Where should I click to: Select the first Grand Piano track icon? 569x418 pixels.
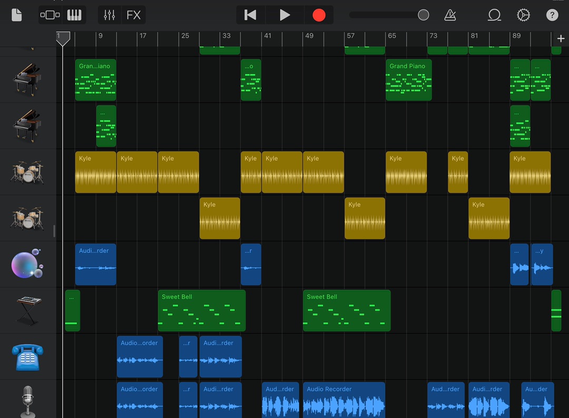(27, 80)
